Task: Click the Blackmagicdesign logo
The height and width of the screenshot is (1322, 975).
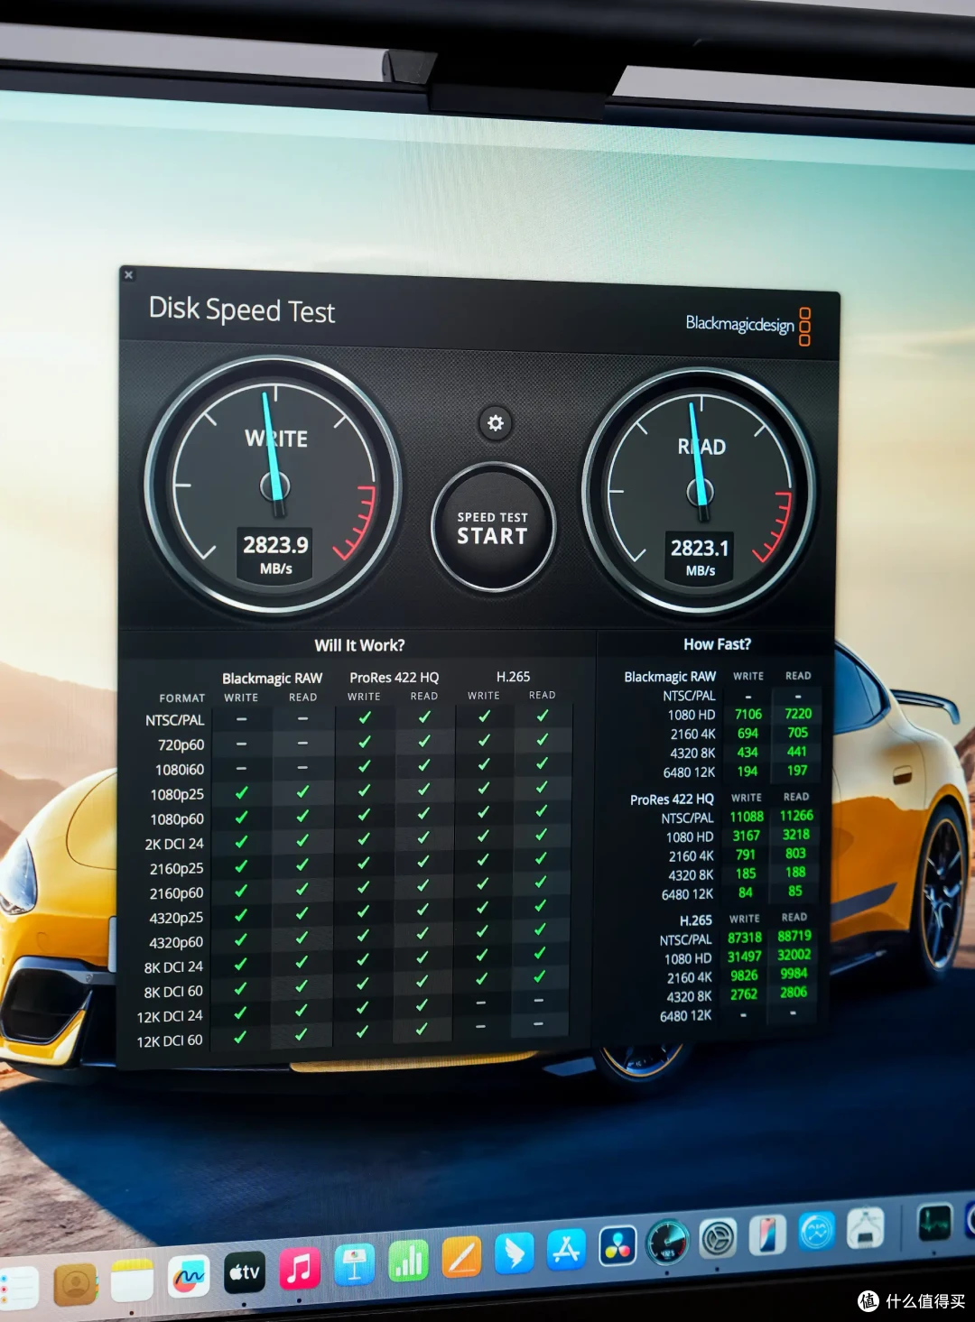Action: (x=748, y=325)
